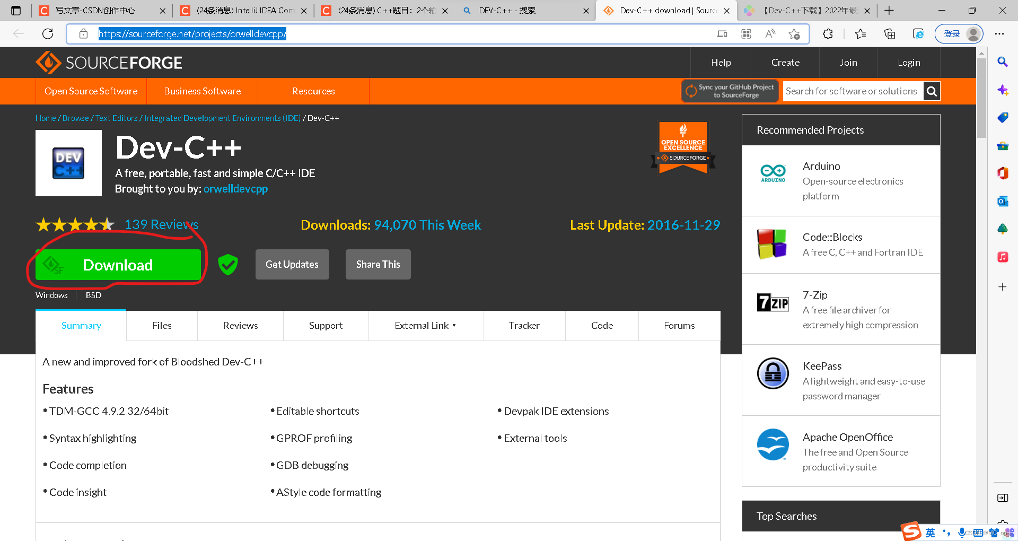Open the Create link in header
This screenshot has height=541, width=1018.
(x=785, y=63)
